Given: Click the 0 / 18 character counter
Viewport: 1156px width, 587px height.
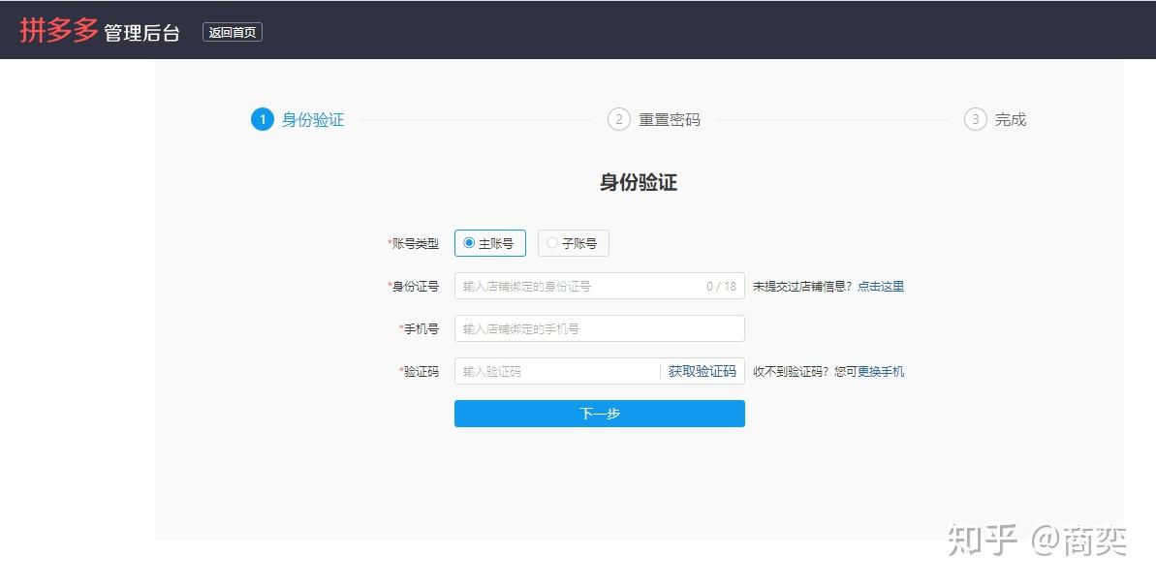Looking at the screenshot, I should pos(721,286).
